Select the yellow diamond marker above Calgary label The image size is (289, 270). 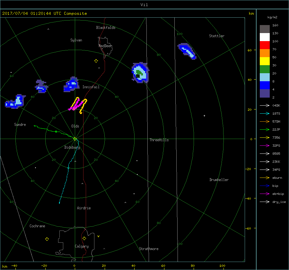(84, 238)
